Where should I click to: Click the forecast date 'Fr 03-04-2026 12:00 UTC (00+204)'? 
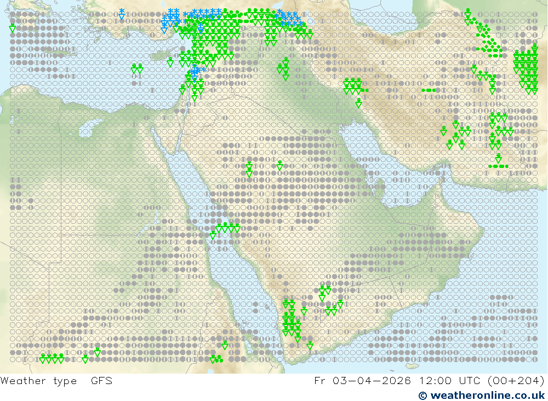[429, 380]
